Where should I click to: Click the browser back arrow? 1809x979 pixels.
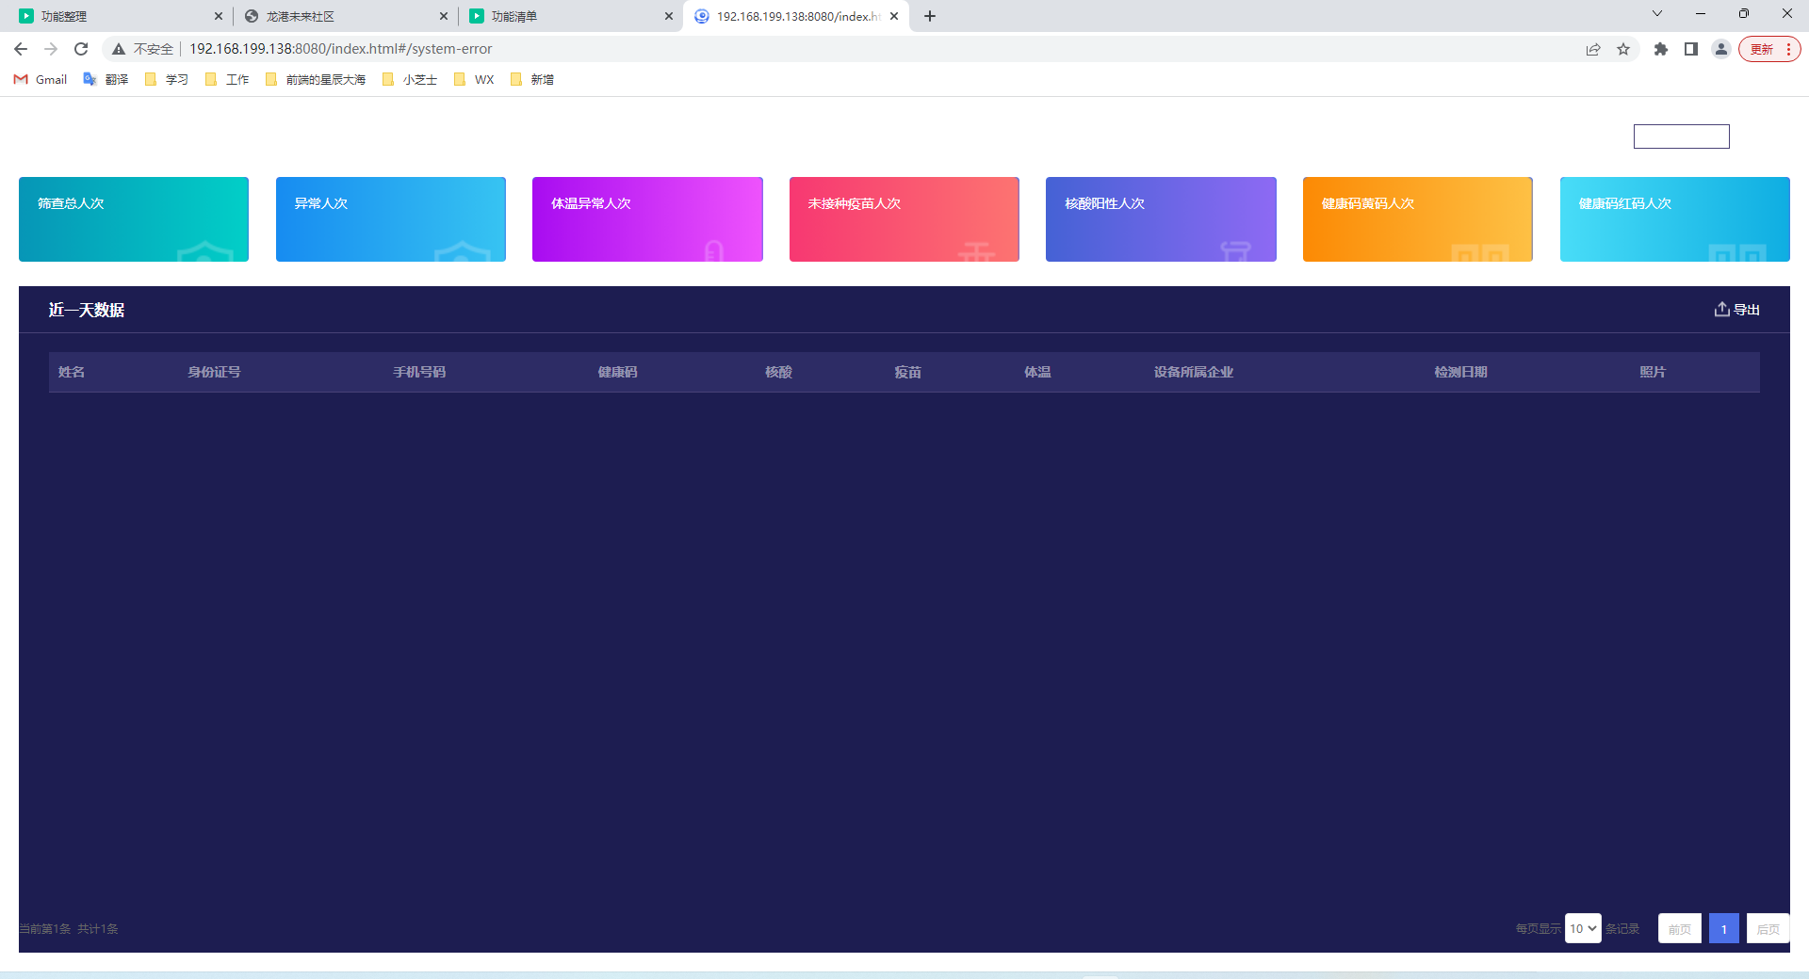pyautogui.click(x=21, y=49)
